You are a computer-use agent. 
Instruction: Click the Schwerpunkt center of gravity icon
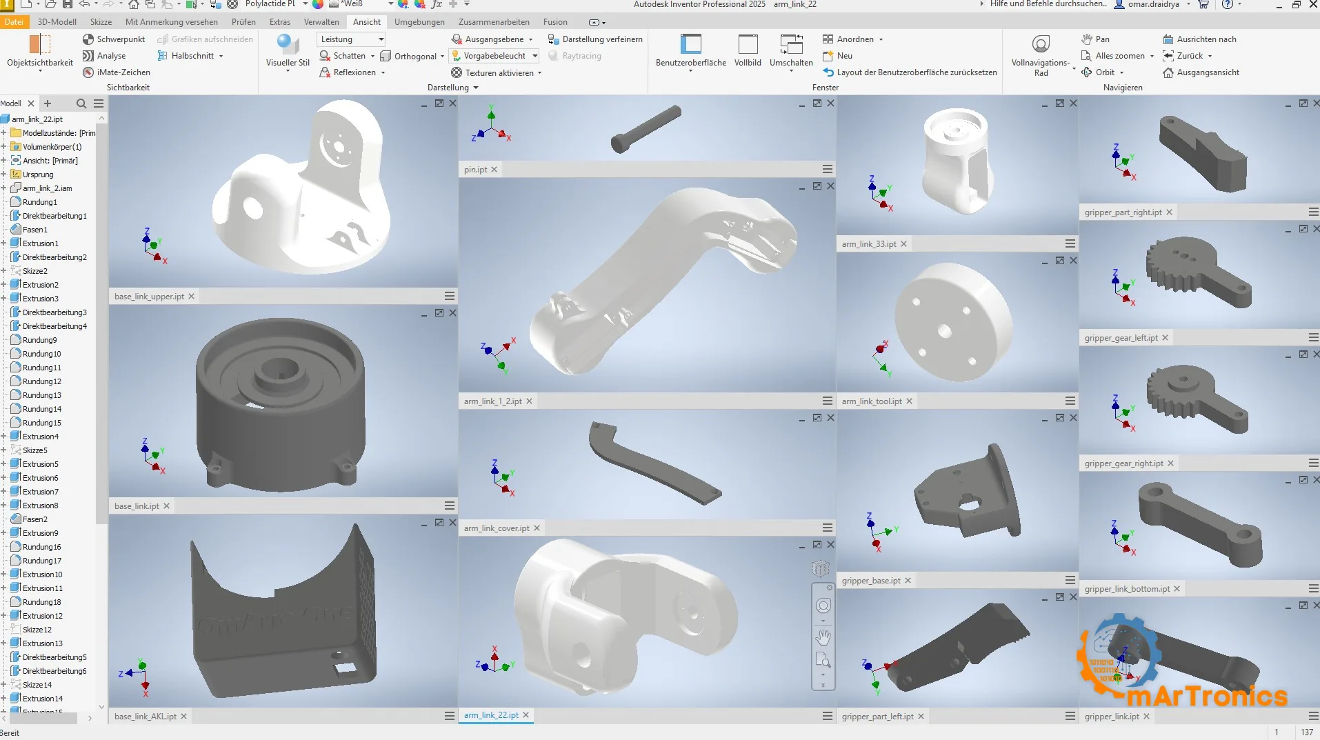pyautogui.click(x=88, y=39)
